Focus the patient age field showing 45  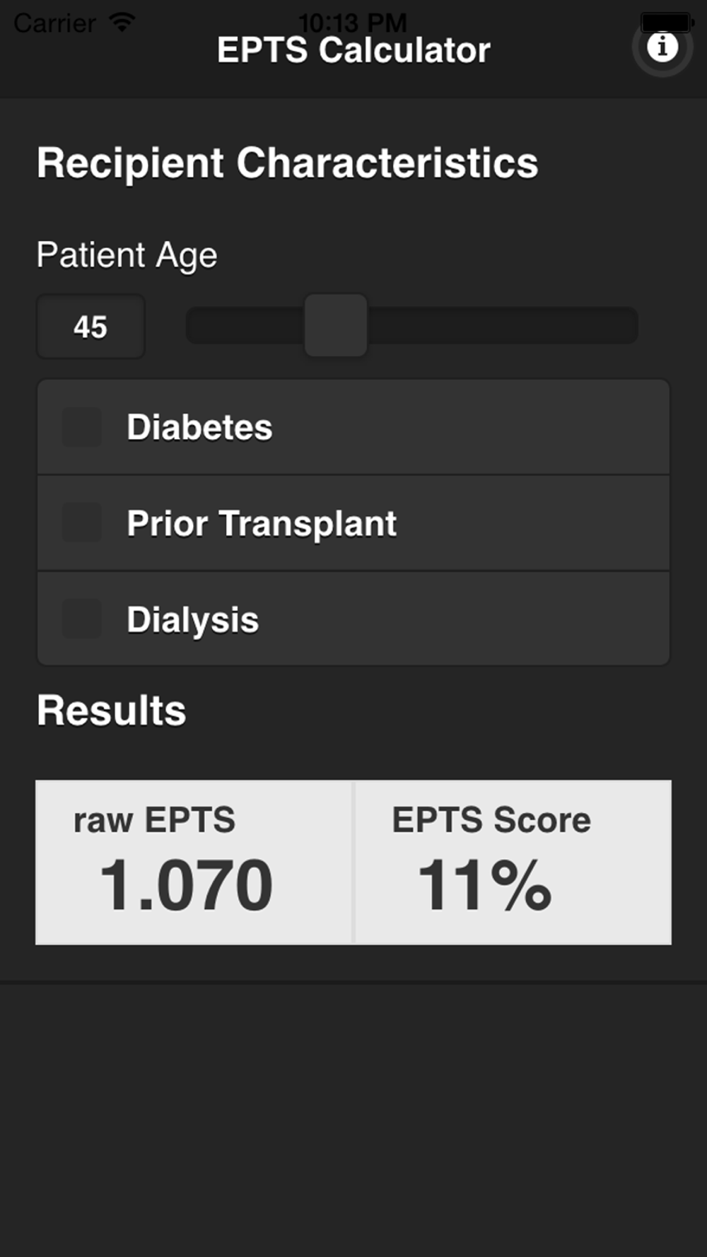pyautogui.click(x=90, y=327)
